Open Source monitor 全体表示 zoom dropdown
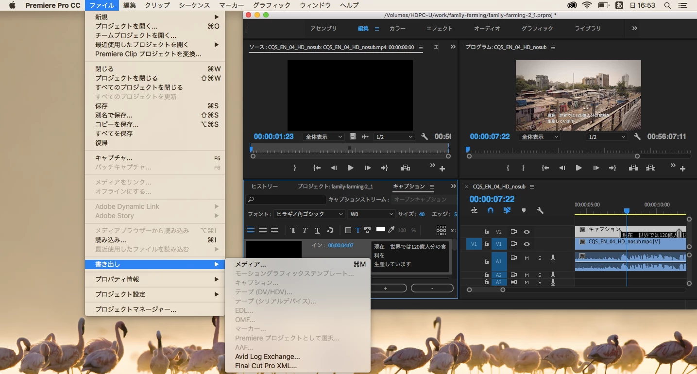Screen dimensions: 697x374 [x=323, y=137]
